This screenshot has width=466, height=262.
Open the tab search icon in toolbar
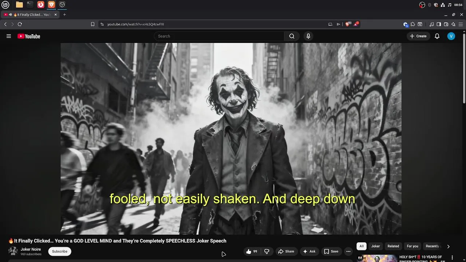pos(420,24)
